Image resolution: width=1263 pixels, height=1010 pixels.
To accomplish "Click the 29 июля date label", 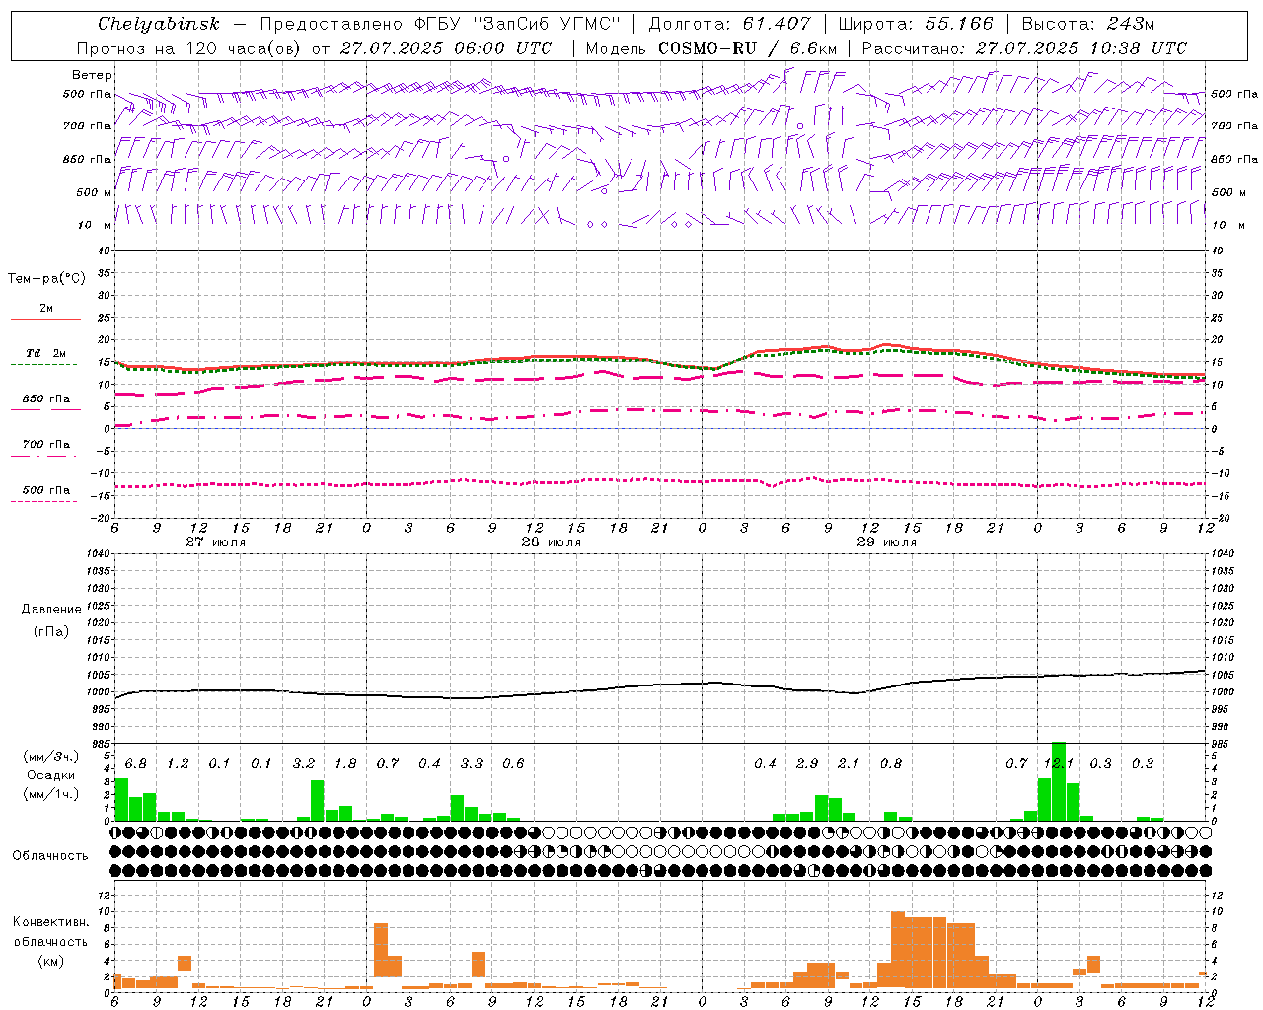I will click(x=886, y=542).
